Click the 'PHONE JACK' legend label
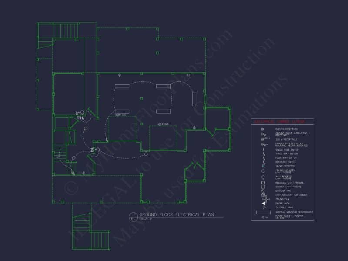The width and height of the screenshot is (348, 261). click(282, 203)
